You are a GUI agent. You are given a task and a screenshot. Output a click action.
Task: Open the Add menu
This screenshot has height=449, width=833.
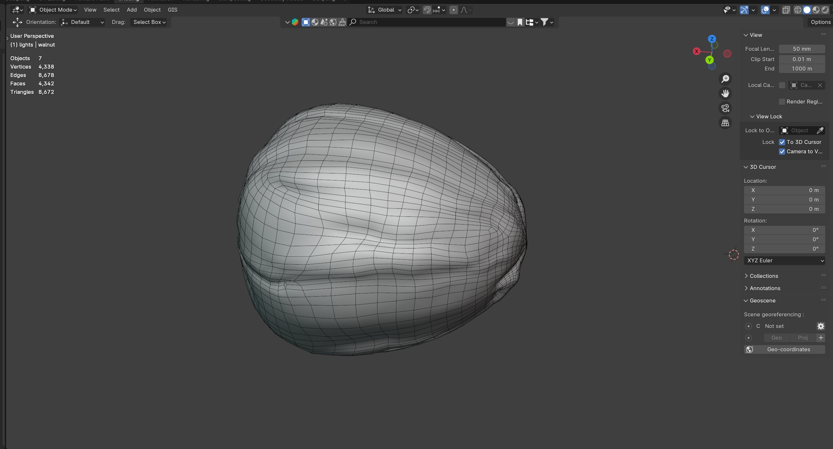point(132,10)
